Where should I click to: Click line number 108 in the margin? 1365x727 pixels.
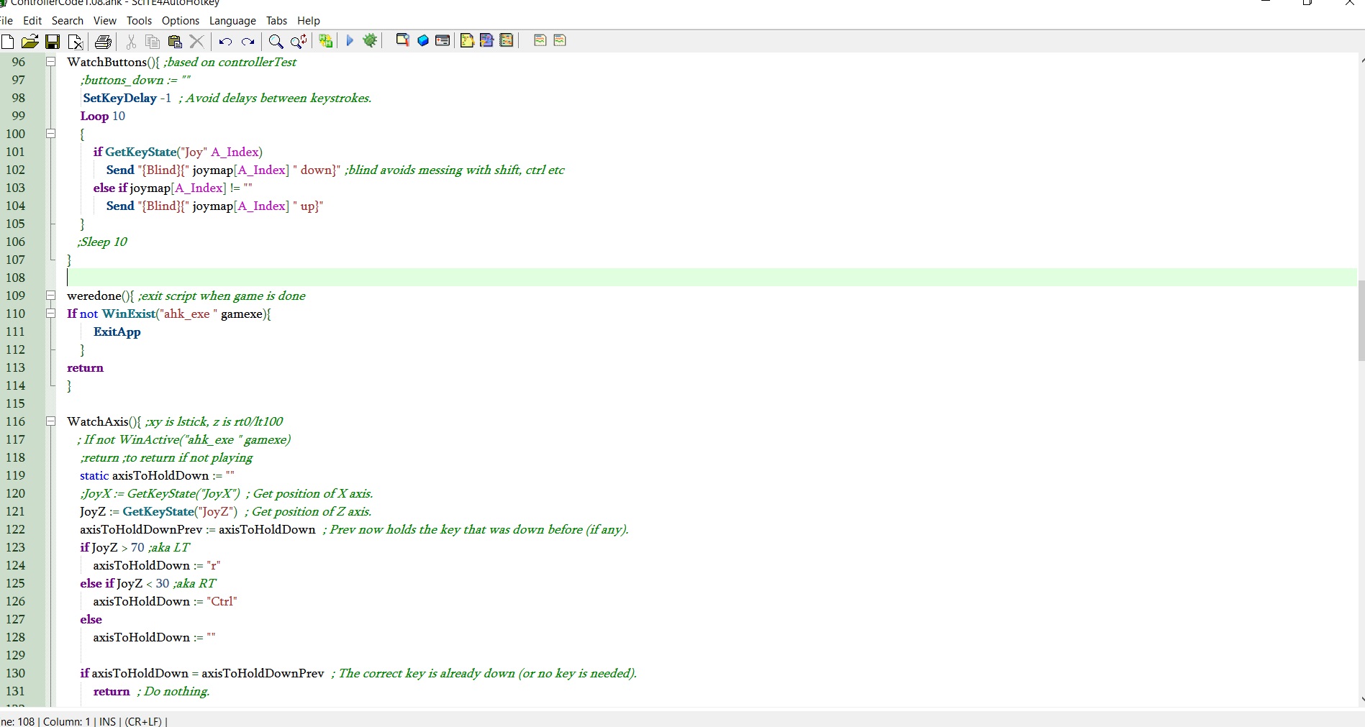pos(15,278)
